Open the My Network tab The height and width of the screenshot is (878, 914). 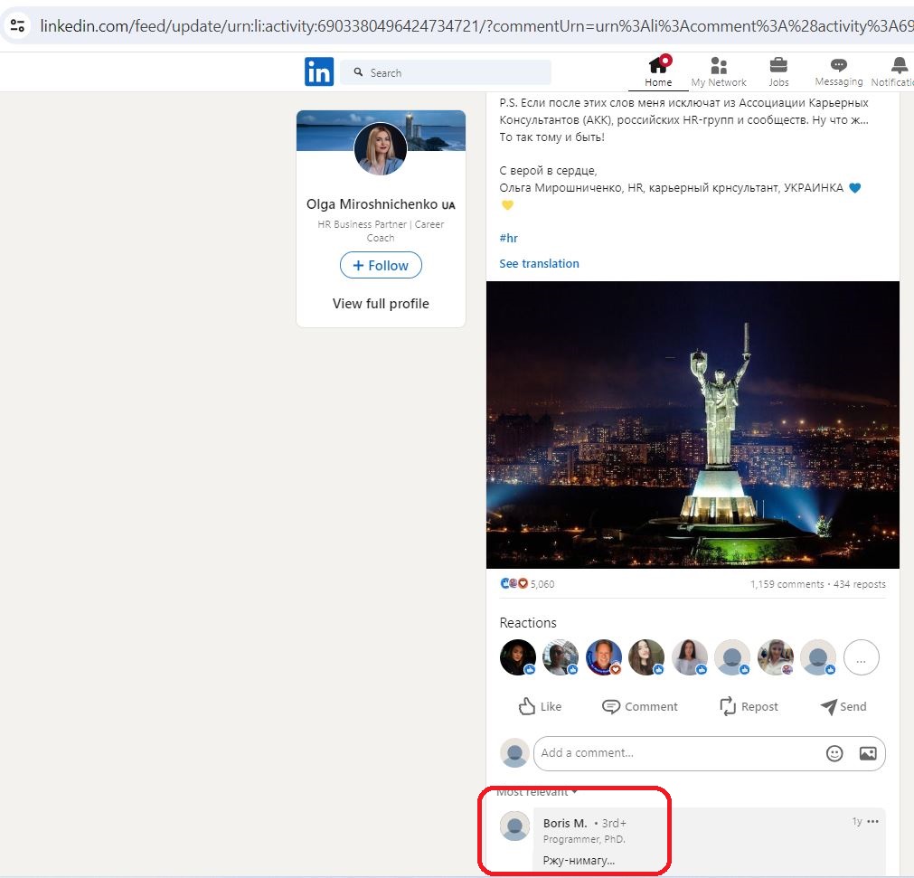(x=718, y=71)
